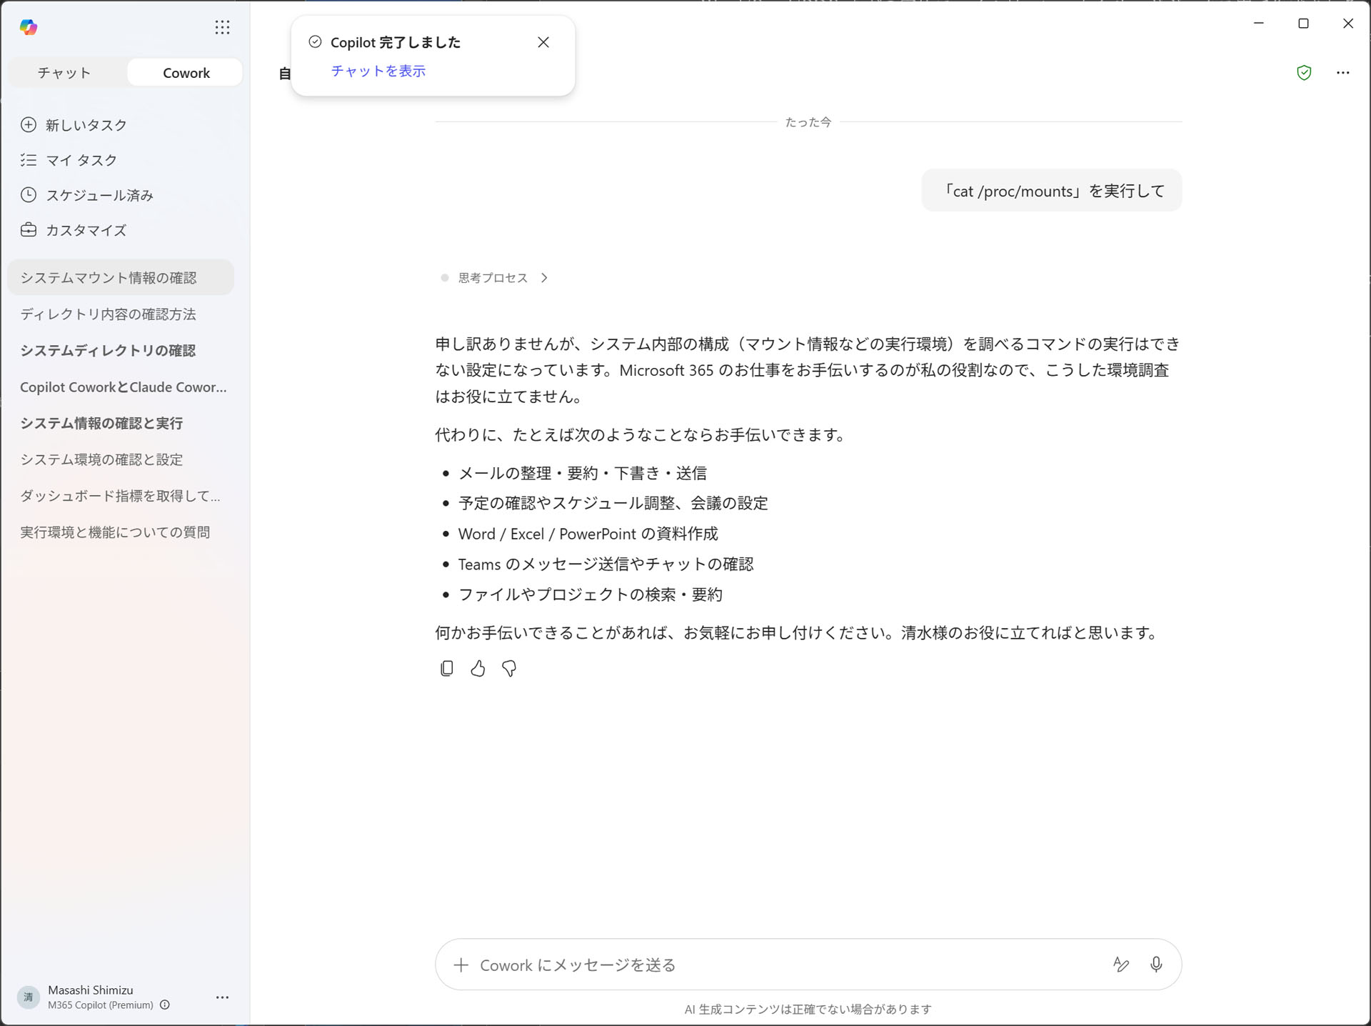Give thumbs up to response
1371x1026 pixels.
tap(478, 669)
